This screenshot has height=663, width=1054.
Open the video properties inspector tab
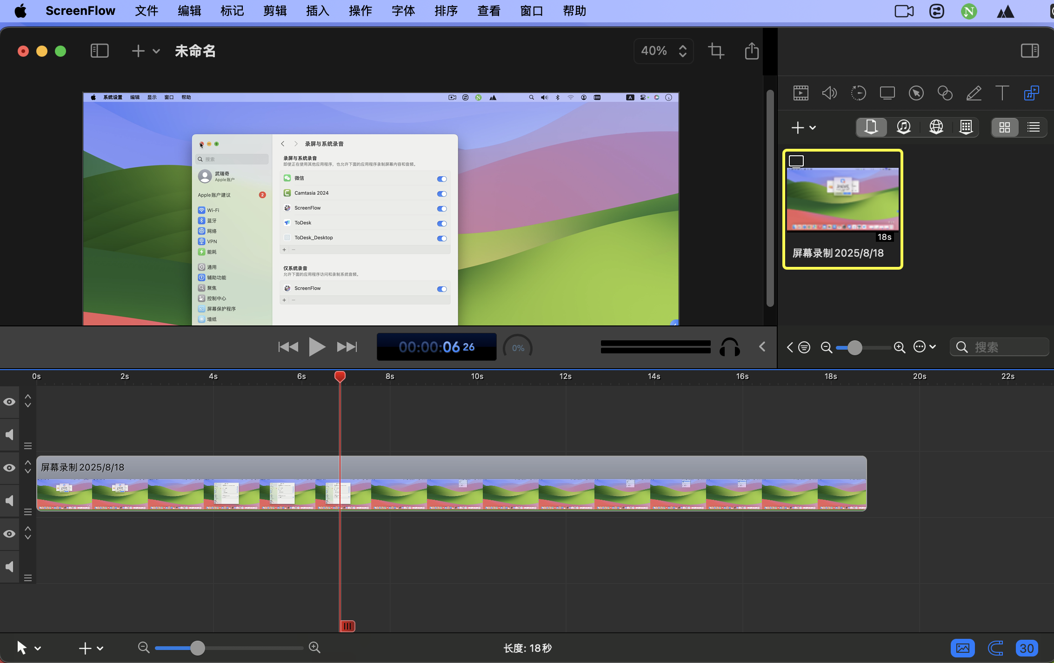tap(801, 93)
